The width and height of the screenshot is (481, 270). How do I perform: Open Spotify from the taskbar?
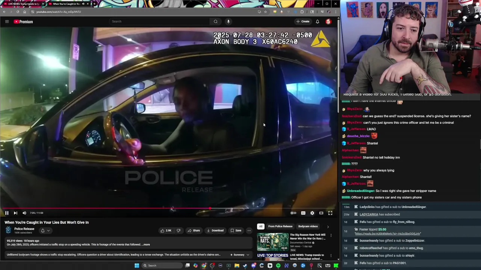pos(278,265)
